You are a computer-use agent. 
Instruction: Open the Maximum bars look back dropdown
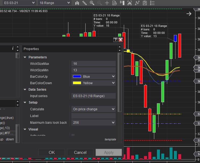tap(93, 122)
